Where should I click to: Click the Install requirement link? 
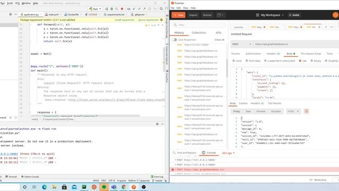tap(124, 20)
